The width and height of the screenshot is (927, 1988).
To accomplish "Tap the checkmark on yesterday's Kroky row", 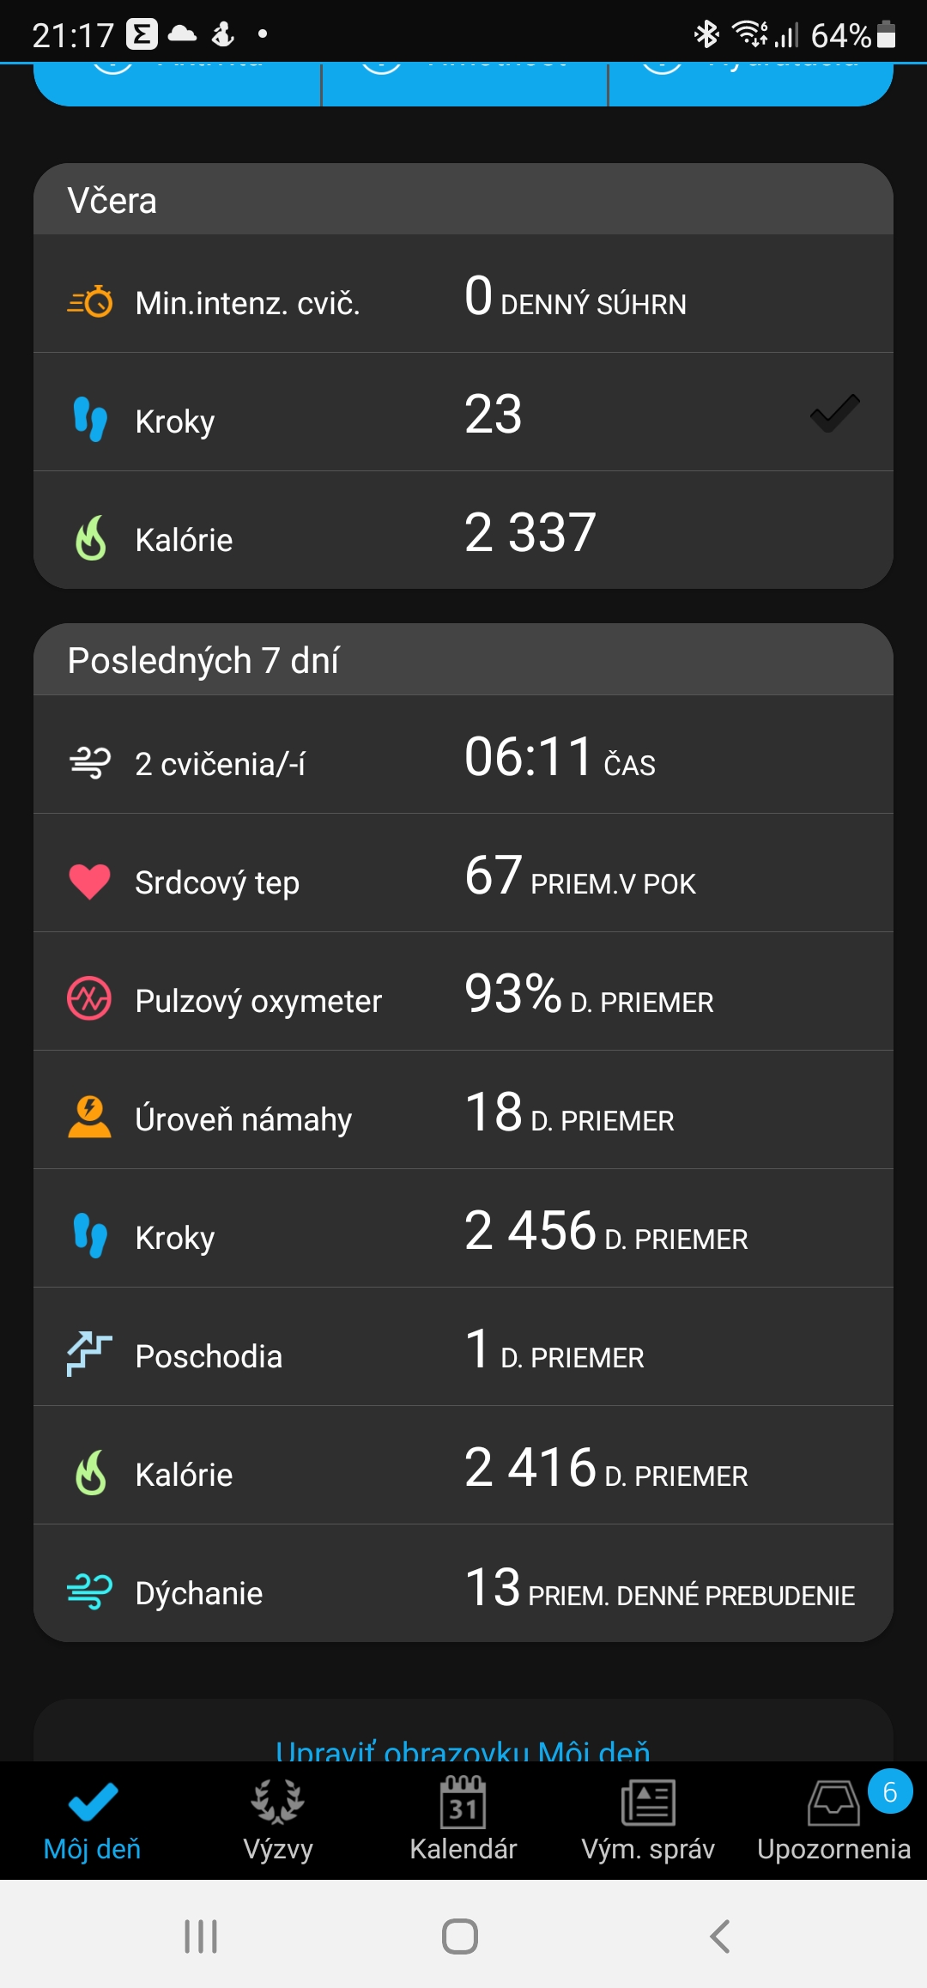I will pyautogui.click(x=834, y=414).
